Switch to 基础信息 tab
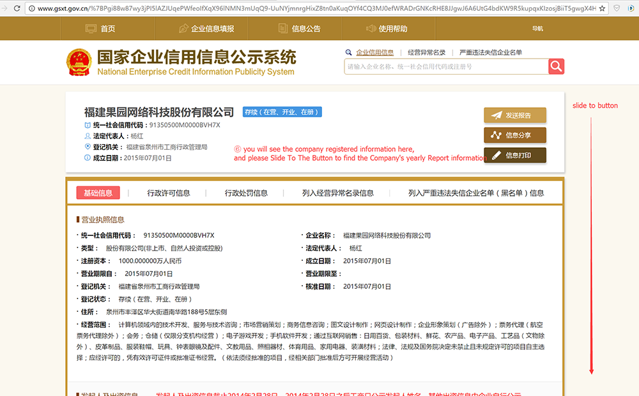639x396 pixels. (x=98, y=193)
